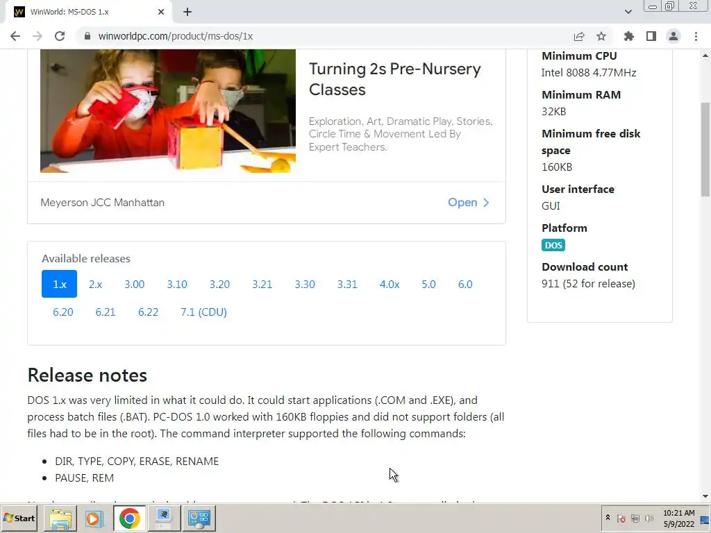Screen dimensions: 711x533
Task: Select the 6.22 release
Action: click(x=149, y=312)
